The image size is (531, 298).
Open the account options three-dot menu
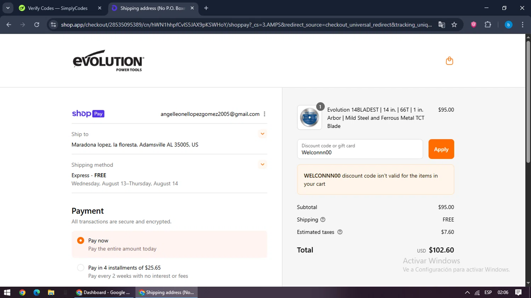264,114
